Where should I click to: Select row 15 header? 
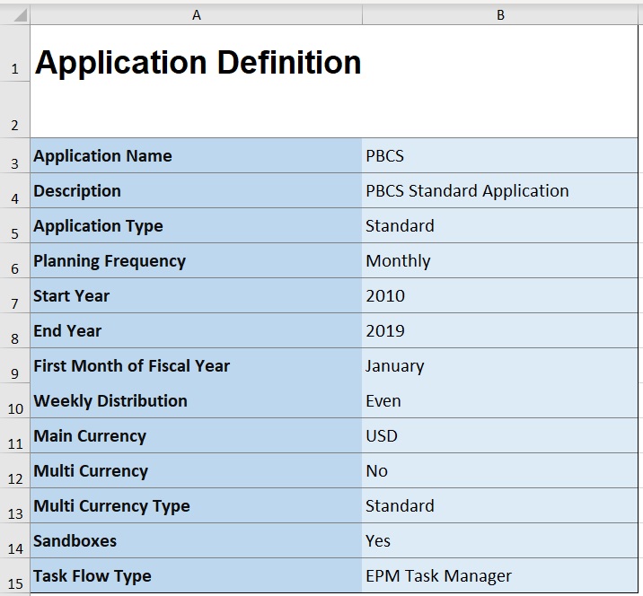tap(14, 575)
